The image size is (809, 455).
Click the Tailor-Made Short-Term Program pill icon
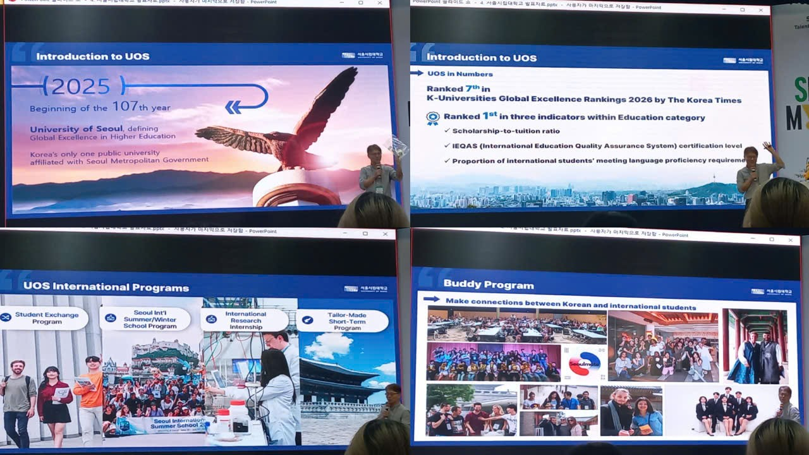tap(308, 320)
